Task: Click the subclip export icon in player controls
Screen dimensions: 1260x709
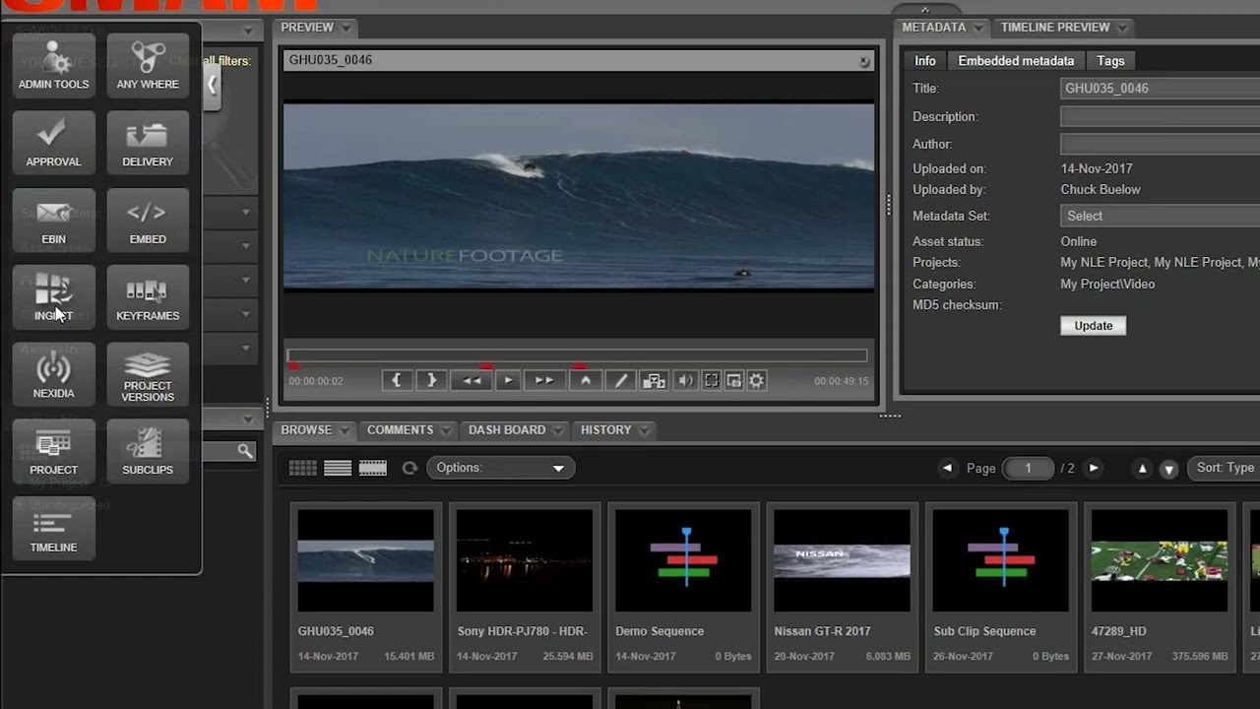Action: (x=654, y=380)
